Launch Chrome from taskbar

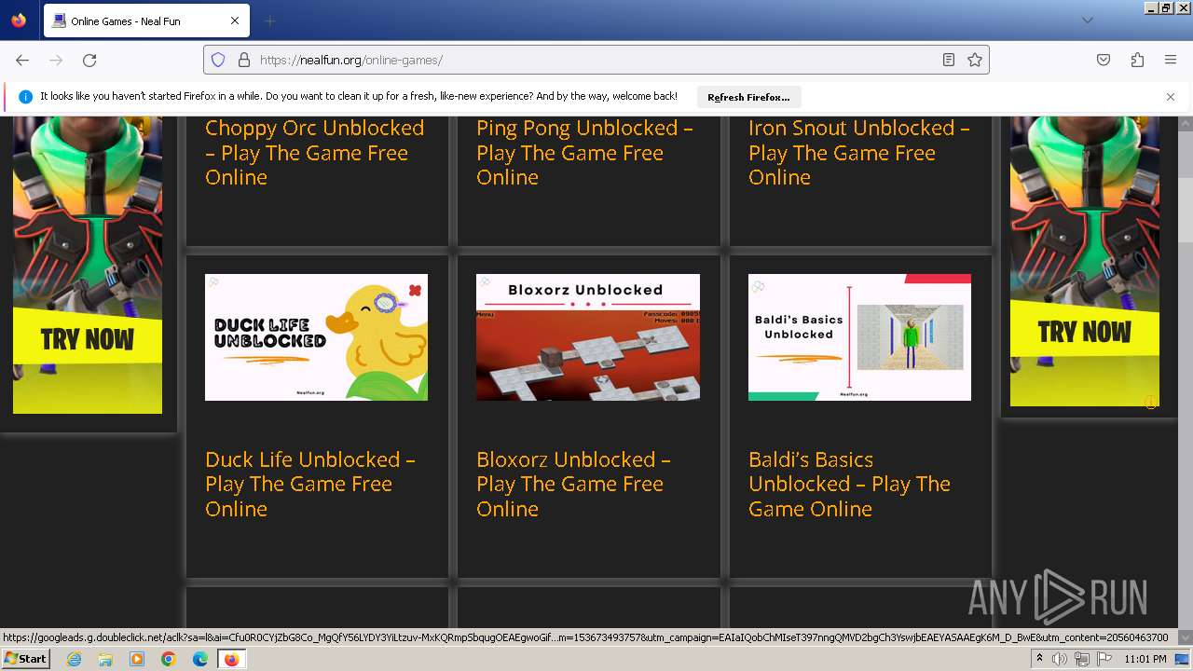point(169,659)
